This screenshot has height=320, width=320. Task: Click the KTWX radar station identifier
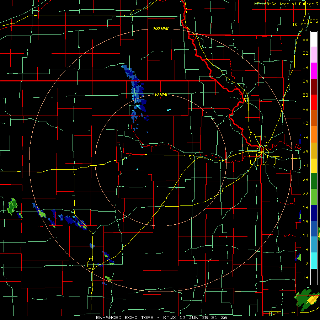tap(170, 318)
